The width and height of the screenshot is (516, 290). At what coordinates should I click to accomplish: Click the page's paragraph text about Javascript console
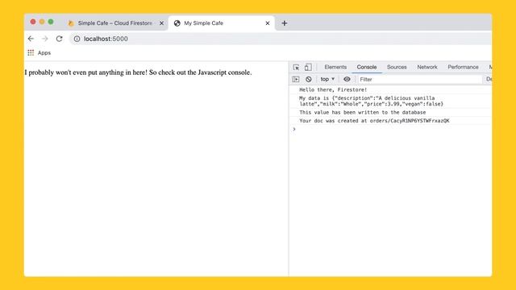tap(138, 72)
